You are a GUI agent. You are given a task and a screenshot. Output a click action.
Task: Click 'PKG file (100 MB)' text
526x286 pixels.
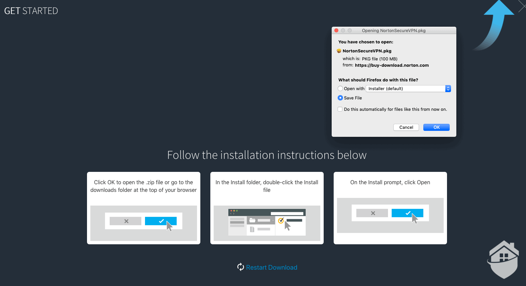coord(380,59)
